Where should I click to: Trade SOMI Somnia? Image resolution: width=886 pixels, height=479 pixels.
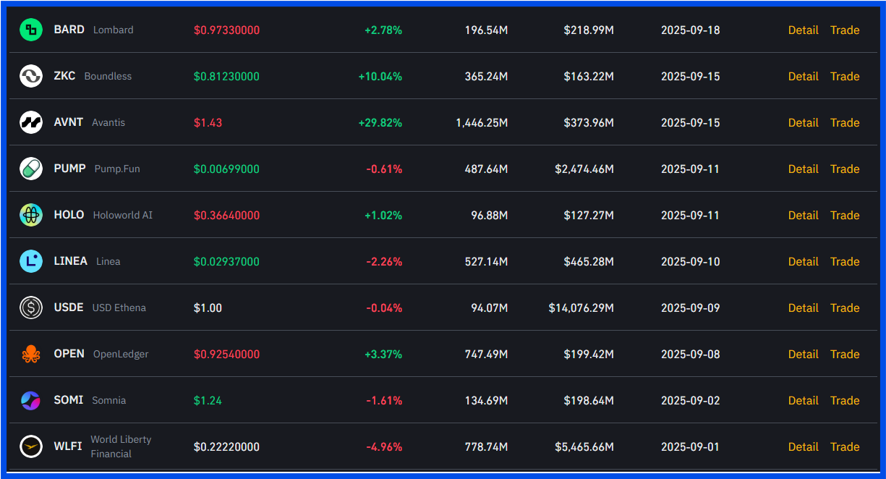(x=845, y=400)
